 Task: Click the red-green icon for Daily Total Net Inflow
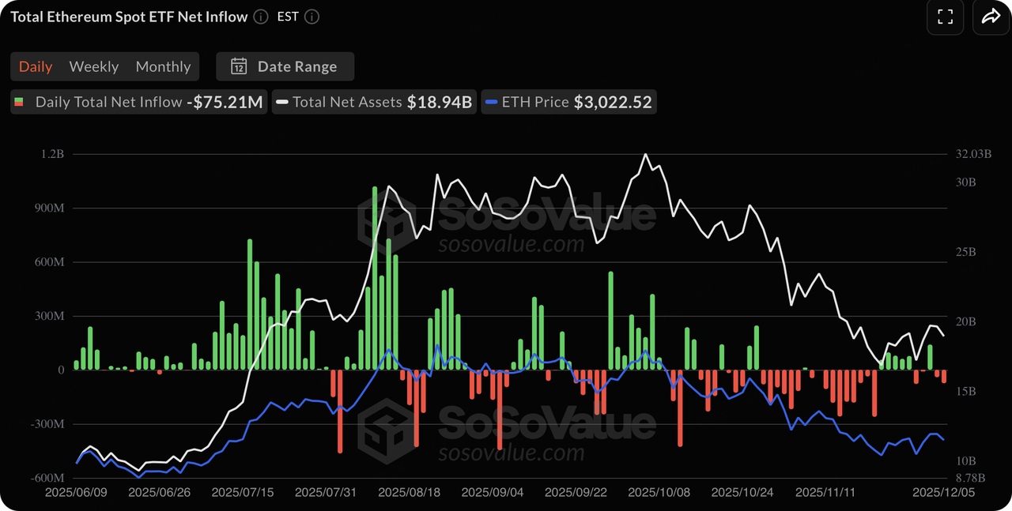pyautogui.click(x=20, y=102)
